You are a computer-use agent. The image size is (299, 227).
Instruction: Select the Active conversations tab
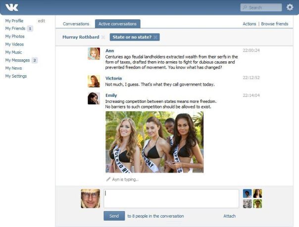point(118,24)
